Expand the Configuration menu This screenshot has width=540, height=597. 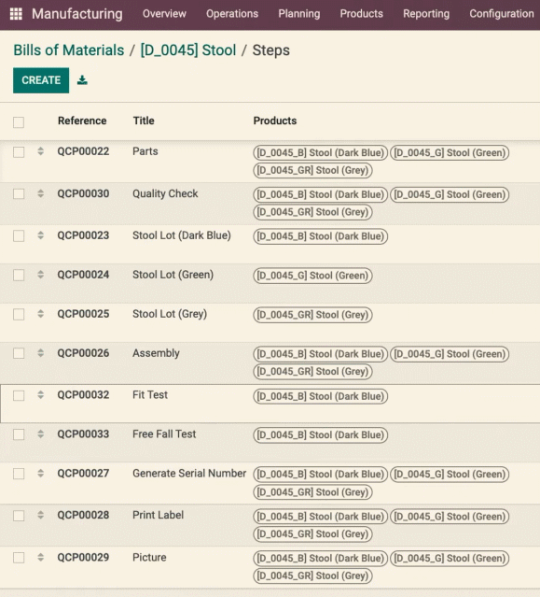pyautogui.click(x=502, y=14)
